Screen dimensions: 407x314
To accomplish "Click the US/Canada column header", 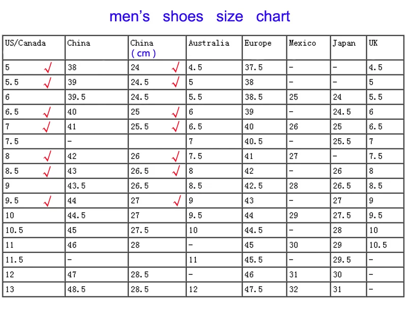I will (x=25, y=43).
